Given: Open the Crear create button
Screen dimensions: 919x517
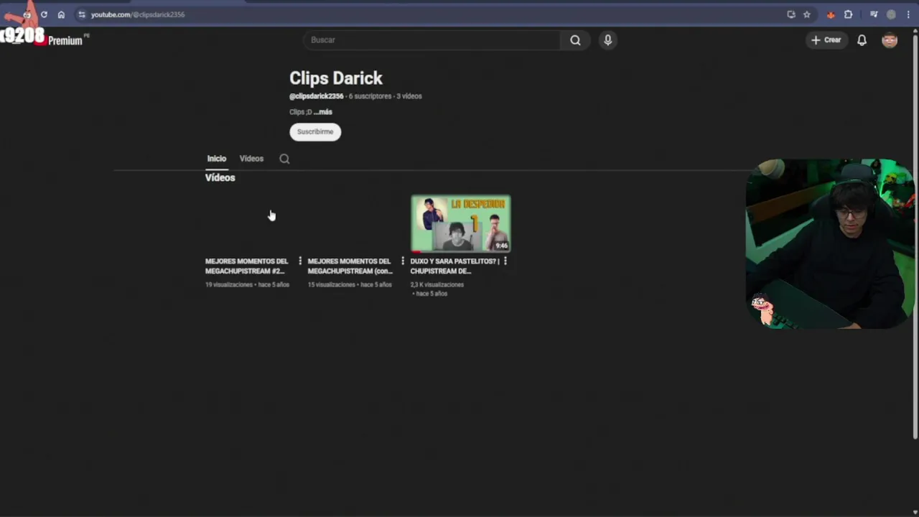Looking at the screenshot, I should [x=826, y=40].
